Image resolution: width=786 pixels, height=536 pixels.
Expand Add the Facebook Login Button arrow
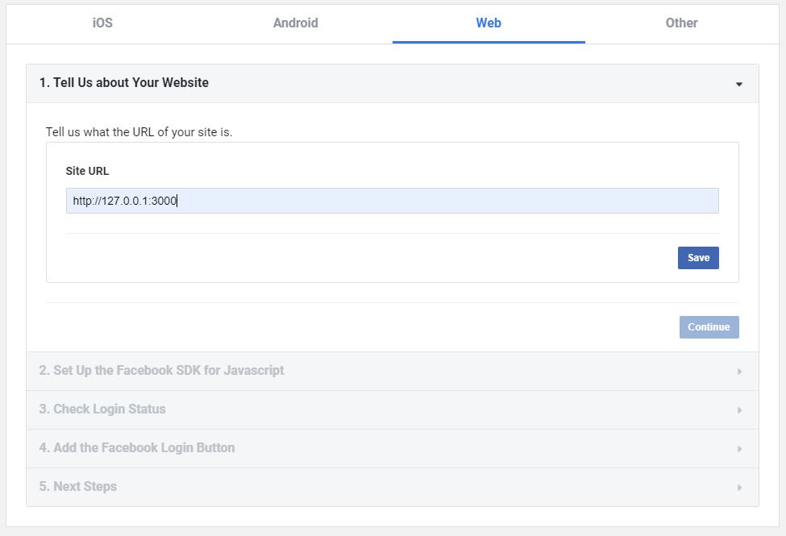pyautogui.click(x=738, y=449)
